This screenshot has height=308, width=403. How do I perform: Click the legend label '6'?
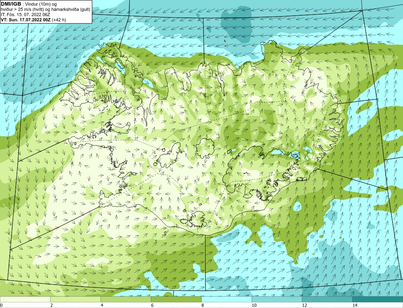click(x=152, y=305)
